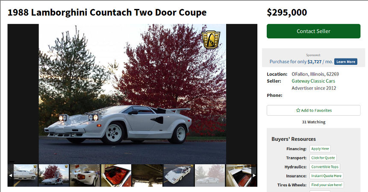368x192 pixels.
Task: Click the right arrow of thumbnail carousel
Action: [254, 175]
